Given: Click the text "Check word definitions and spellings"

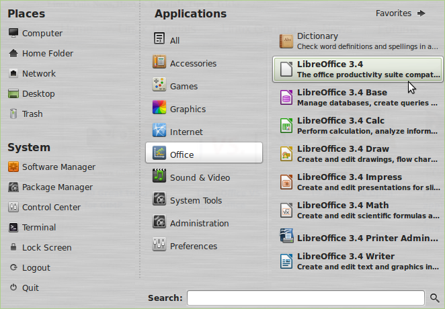Looking at the screenshot, I should pos(358,46).
